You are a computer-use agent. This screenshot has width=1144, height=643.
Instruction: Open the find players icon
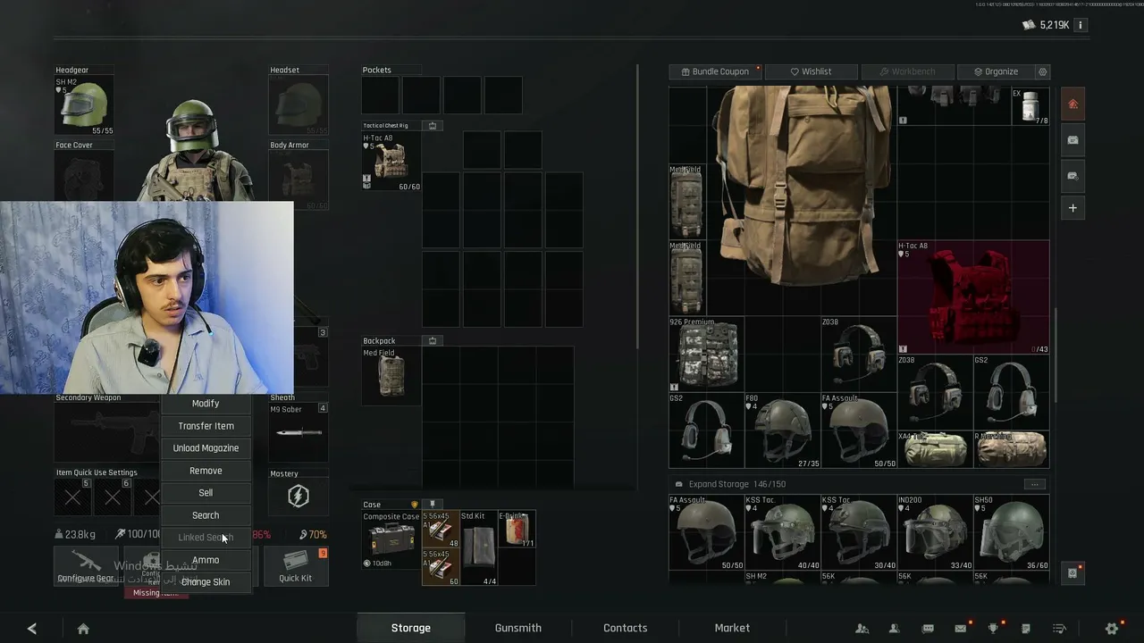click(862, 629)
